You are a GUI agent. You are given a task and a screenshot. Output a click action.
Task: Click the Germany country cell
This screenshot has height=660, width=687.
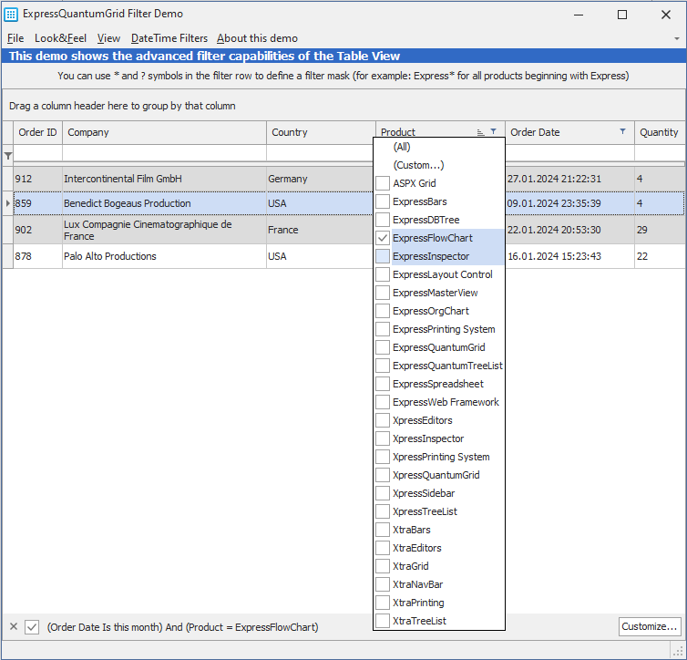(x=320, y=179)
